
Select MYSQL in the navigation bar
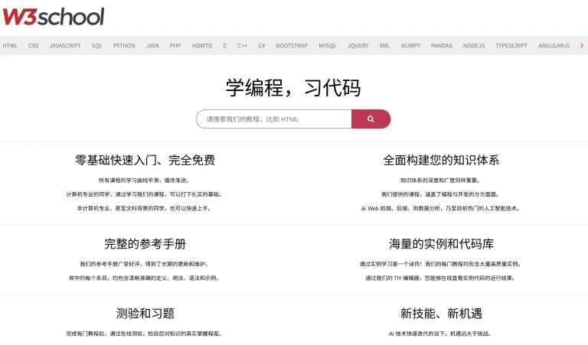point(328,46)
